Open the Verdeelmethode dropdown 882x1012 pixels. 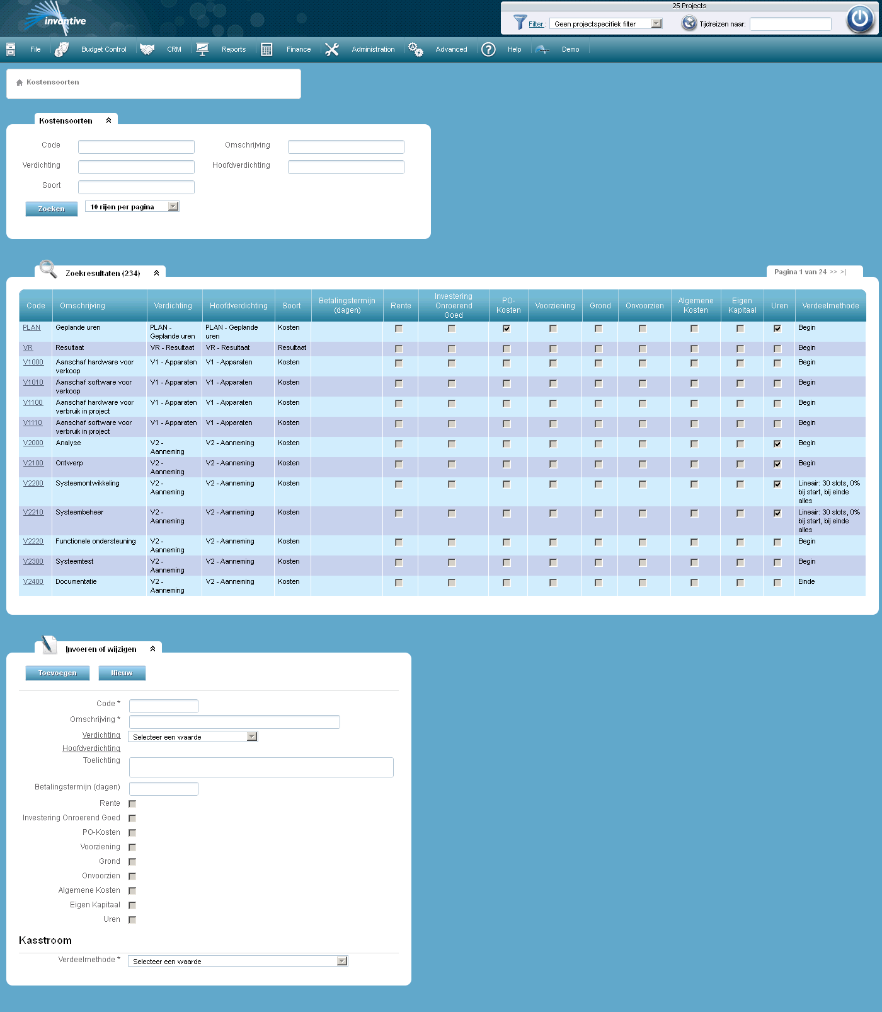click(x=238, y=961)
